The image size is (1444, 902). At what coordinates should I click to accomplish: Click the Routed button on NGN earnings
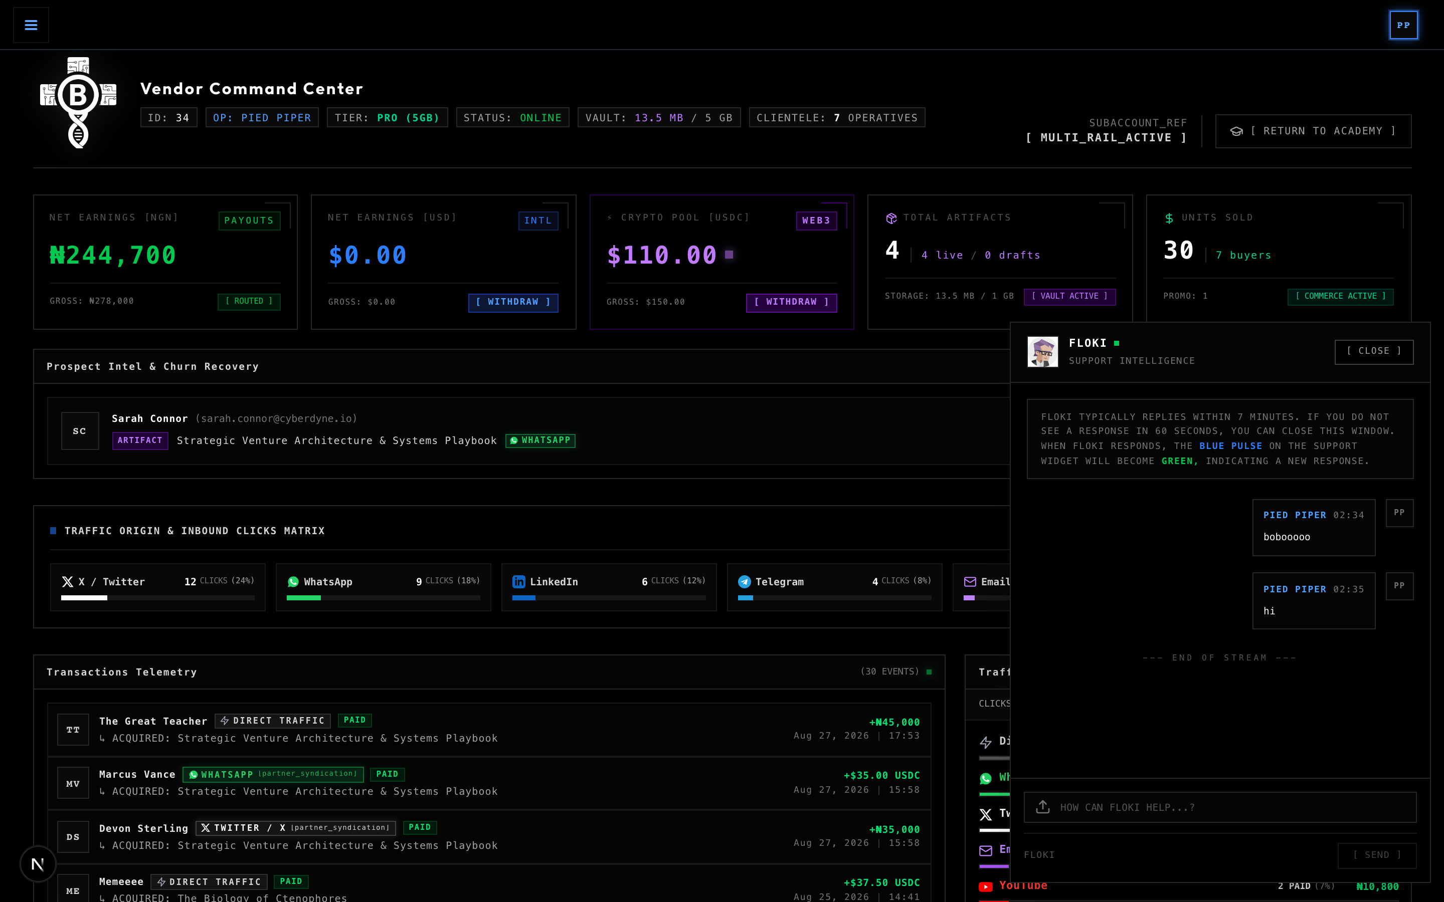pyautogui.click(x=249, y=301)
